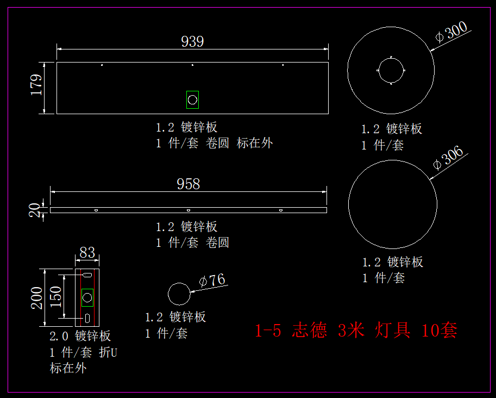Click the upper slot hole in the U-bracket
This screenshot has width=496, height=398.
tap(87, 276)
